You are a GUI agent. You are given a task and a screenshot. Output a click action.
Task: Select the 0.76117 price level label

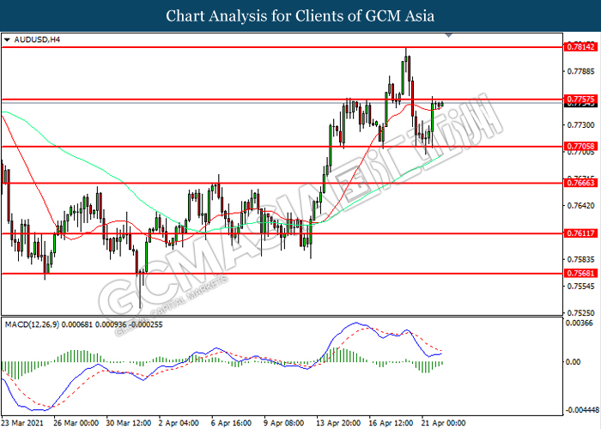pyautogui.click(x=581, y=233)
